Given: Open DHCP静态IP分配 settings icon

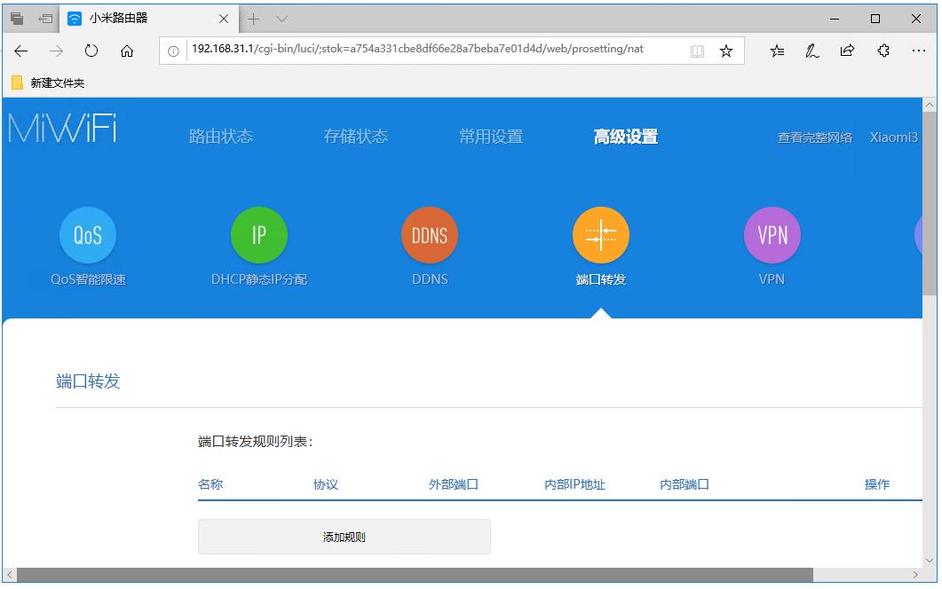Looking at the screenshot, I should [258, 234].
